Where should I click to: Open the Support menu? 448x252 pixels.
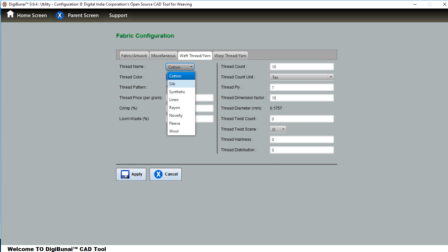click(118, 15)
